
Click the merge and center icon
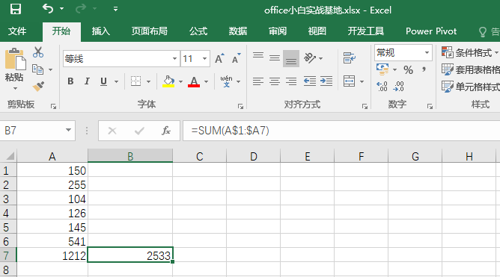click(x=349, y=81)
